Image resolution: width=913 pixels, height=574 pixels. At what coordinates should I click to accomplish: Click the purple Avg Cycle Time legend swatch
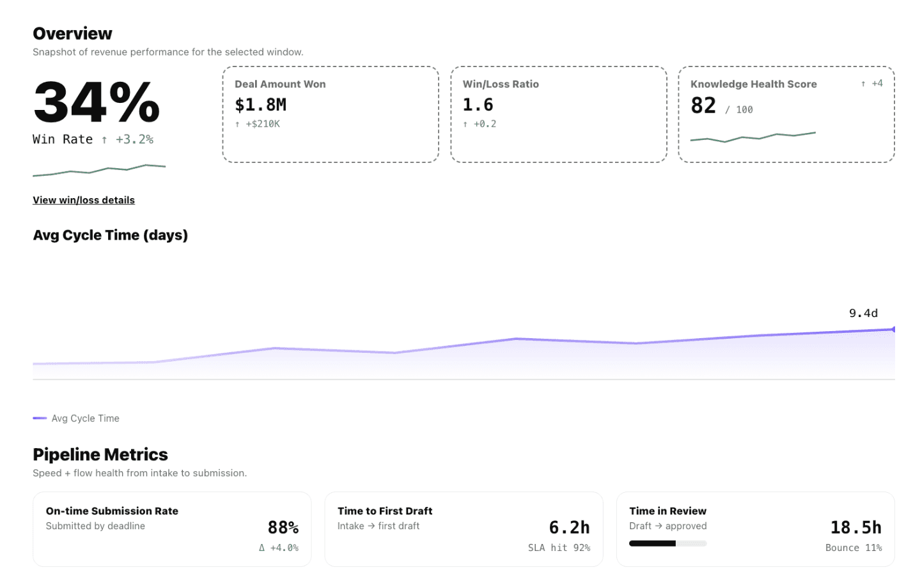pos(38,417)
